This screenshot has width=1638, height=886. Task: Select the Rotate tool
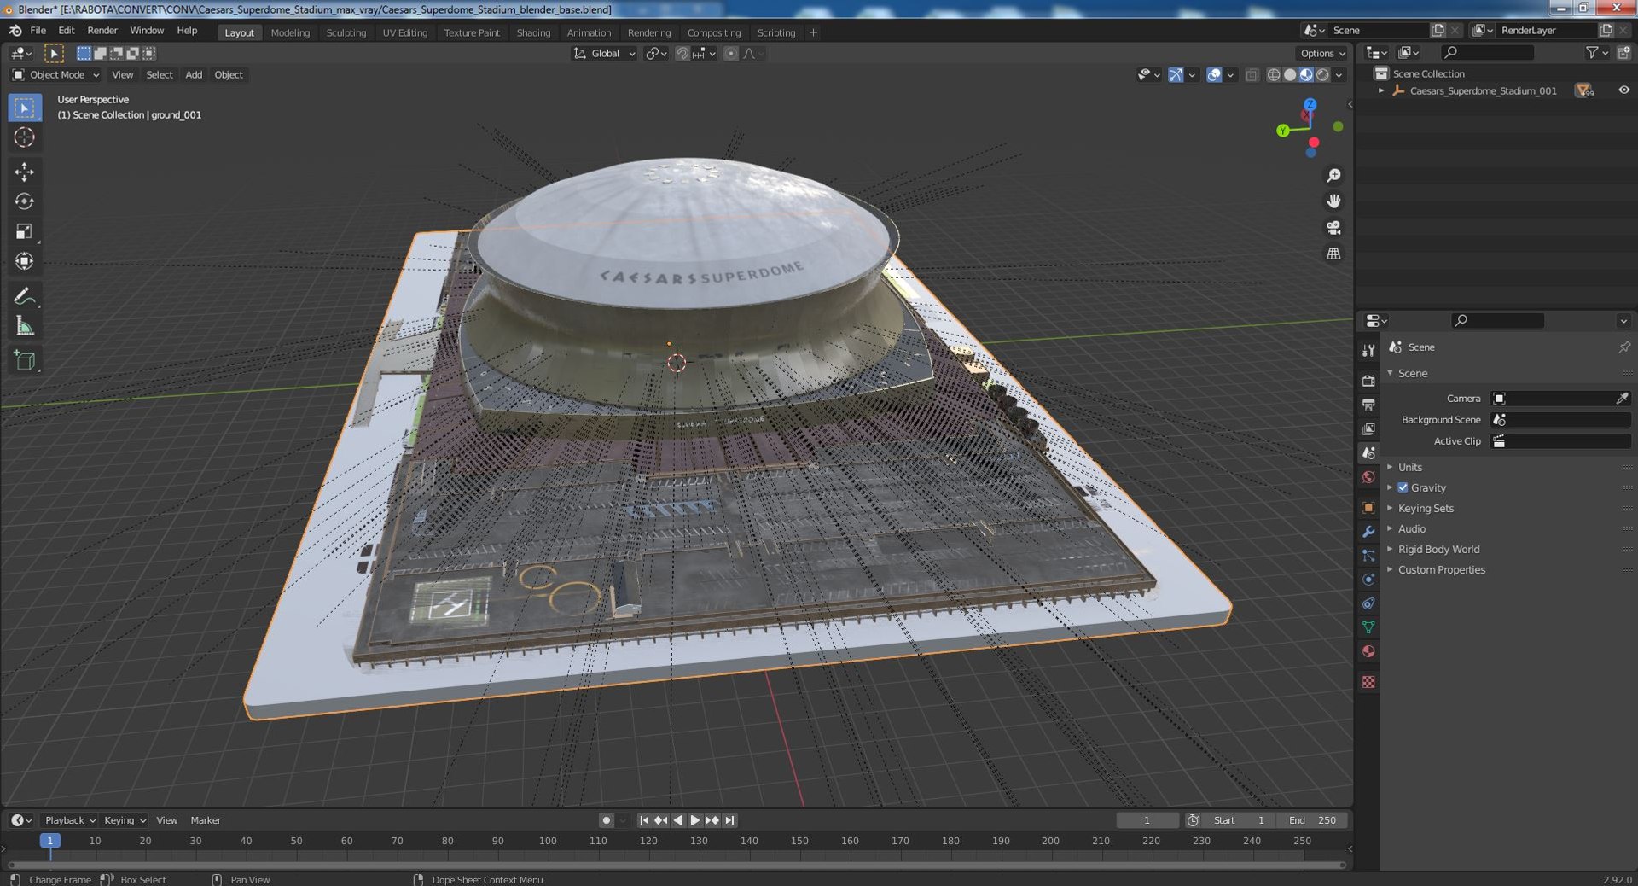pos(25,201)
